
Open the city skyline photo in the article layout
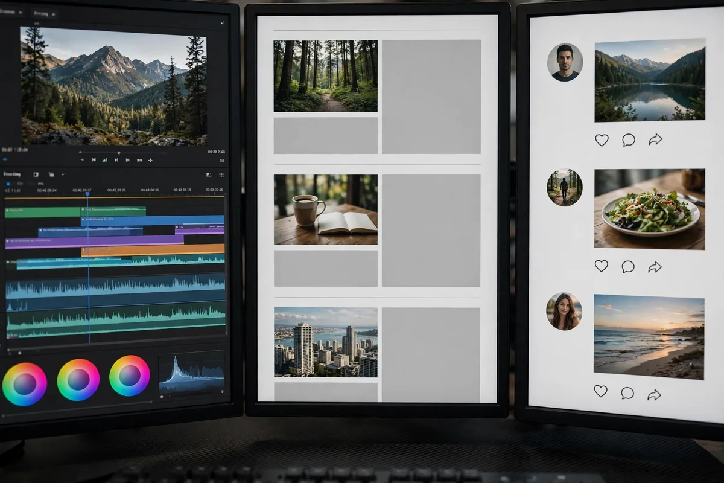pyautogui.click(x=326, y=342)
